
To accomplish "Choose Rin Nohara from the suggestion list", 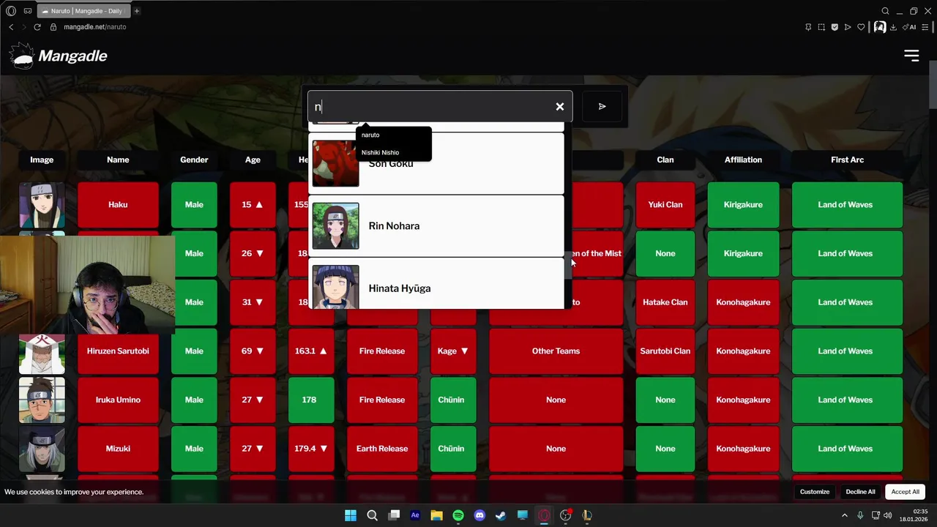I will pyautogui.click(x=436, y=225).
